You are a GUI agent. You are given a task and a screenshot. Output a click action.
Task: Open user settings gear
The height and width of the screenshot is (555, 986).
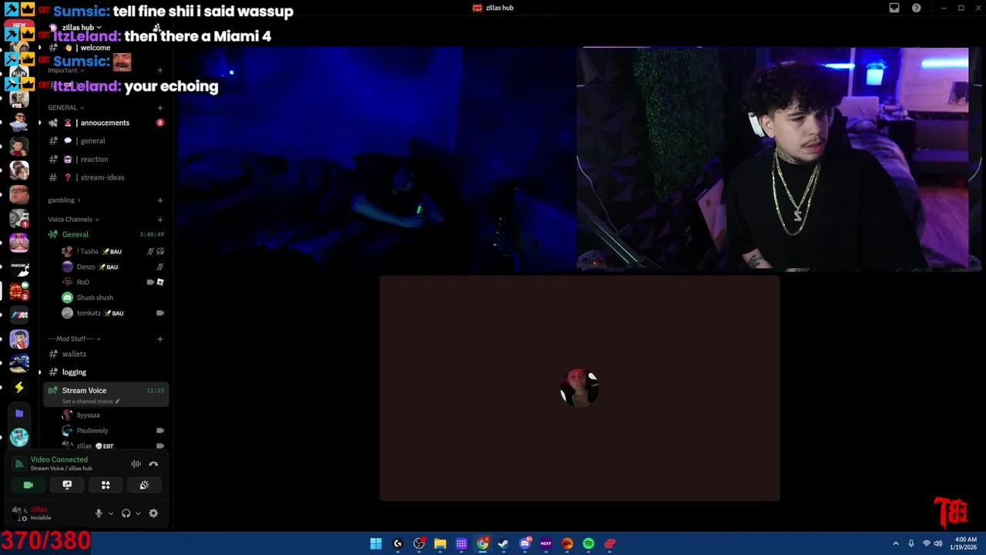click(153, 513)
